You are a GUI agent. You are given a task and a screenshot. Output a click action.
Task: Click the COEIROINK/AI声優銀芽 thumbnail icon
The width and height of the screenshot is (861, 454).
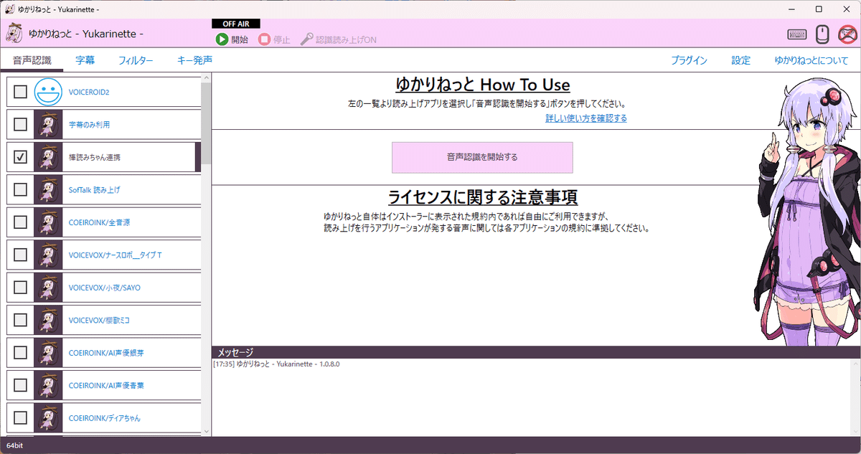click(48, 352)
